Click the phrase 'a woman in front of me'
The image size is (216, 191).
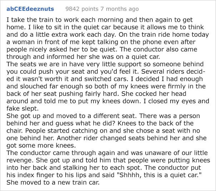[43, 42]
